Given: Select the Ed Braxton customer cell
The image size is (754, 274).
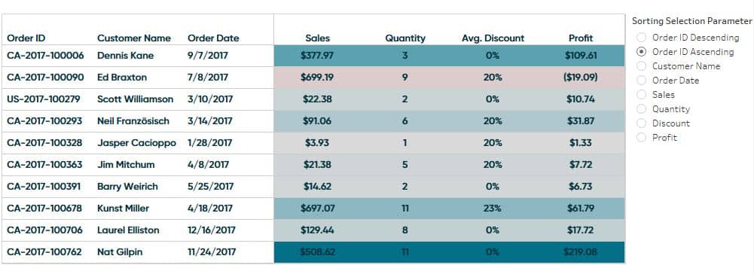Looking at the screenshot, I should pyautogui.click(x=122, y=78).
